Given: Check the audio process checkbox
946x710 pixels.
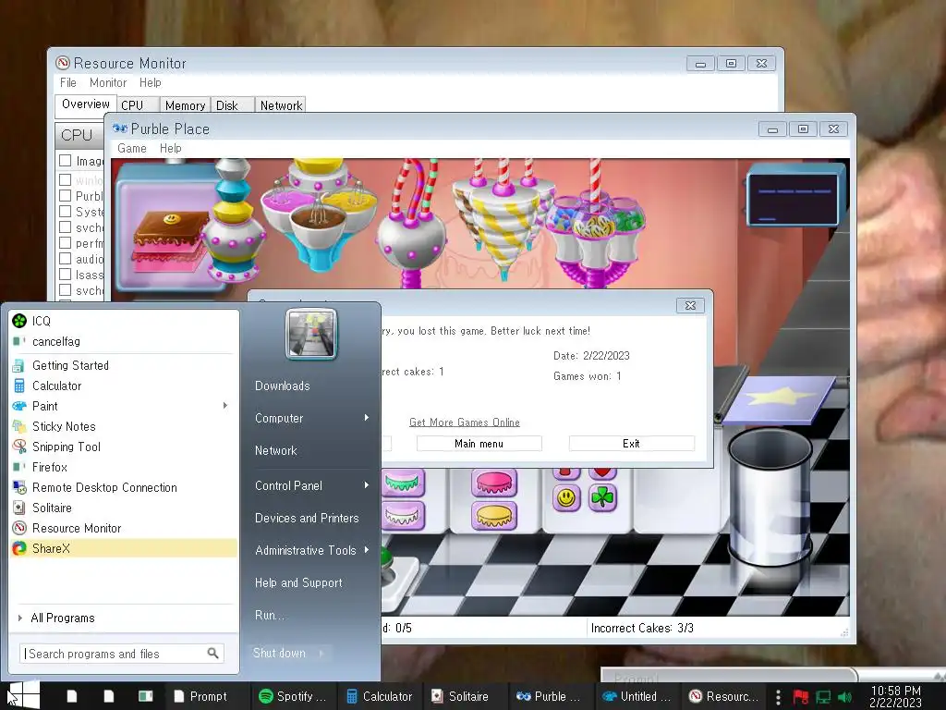Looking at the screenshot, I should (x=66, y=259).
